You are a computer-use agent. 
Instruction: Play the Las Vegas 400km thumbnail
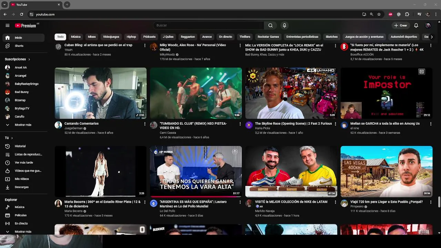pyautogui.click(x=386, y=171)
